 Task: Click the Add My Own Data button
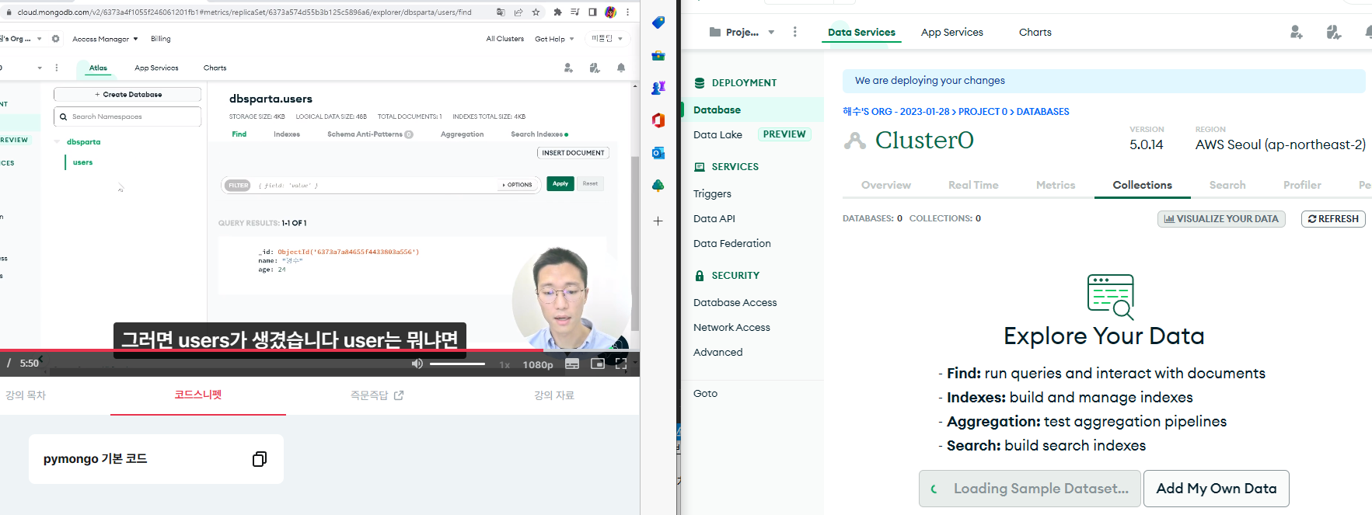(1217, 489)
